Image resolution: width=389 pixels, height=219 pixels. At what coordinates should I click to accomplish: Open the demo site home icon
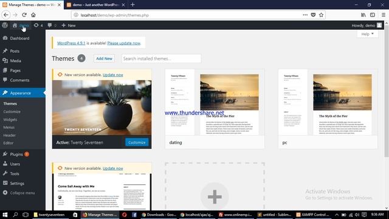[15, 26]
